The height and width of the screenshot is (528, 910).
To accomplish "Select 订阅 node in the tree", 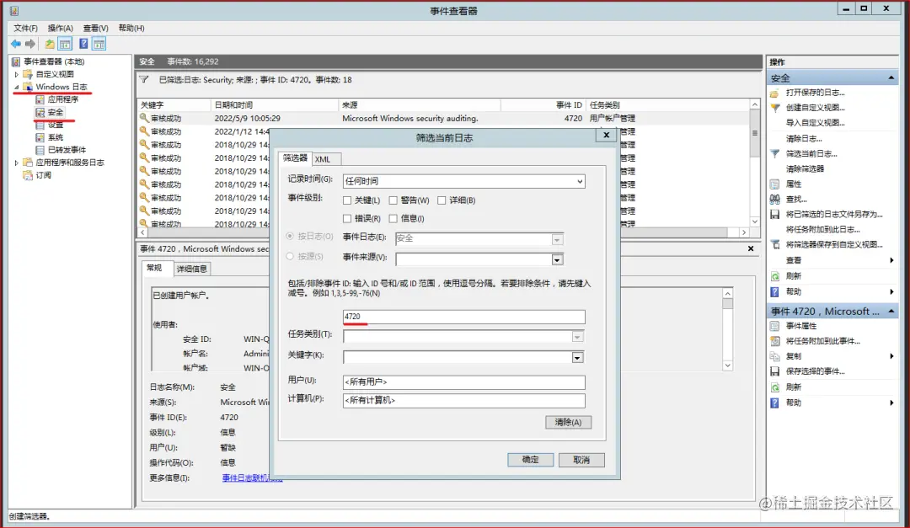I will 44,175.
